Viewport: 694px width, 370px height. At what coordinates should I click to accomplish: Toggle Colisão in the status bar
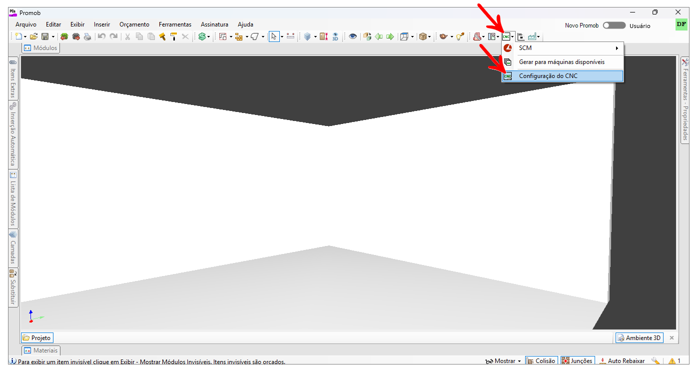[x=541, y=361]
